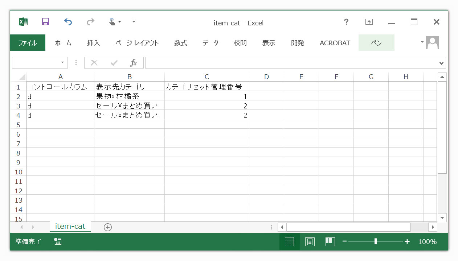Select cell C2 with value 1
Image resolution: width=458 pixels, height=261 pixels.
click(x=207, y=96)
